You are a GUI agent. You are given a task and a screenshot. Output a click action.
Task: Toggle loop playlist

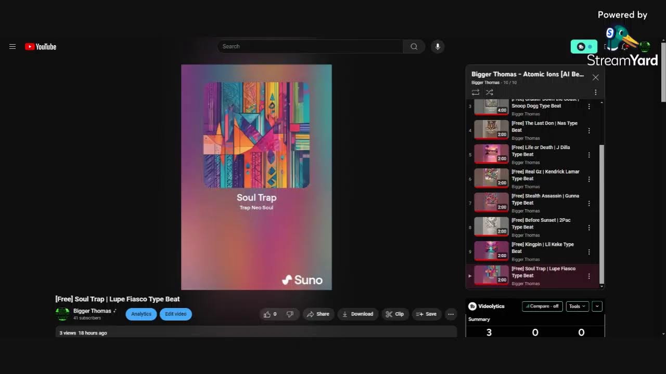coord(476,92)
